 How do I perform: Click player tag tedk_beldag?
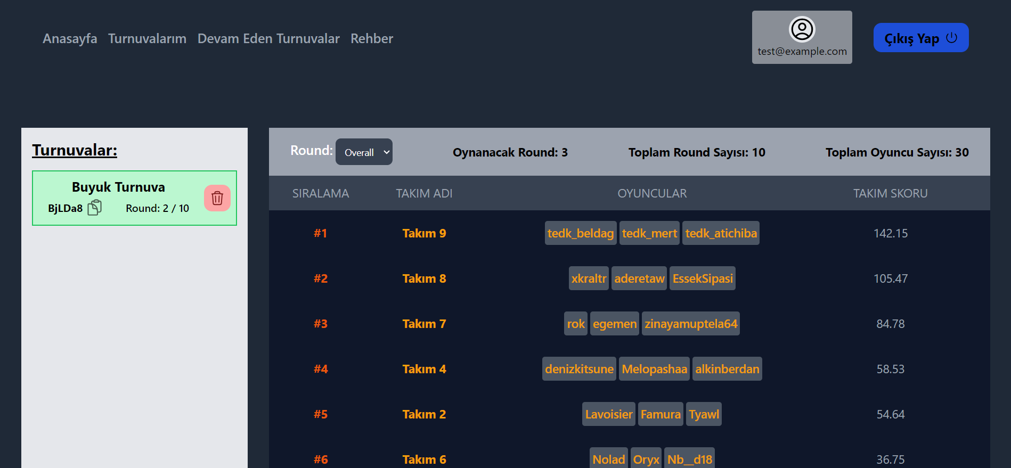tap(581, 233)
